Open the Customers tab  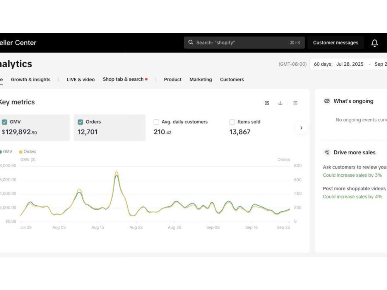[x=232, y=80]
